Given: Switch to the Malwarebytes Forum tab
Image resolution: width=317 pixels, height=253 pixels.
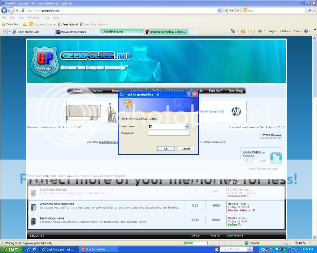Looking at the screenshot, I should tap(77, 32).
